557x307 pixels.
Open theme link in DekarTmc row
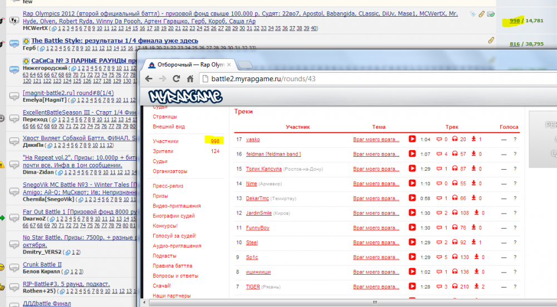[x=376, y=198]
